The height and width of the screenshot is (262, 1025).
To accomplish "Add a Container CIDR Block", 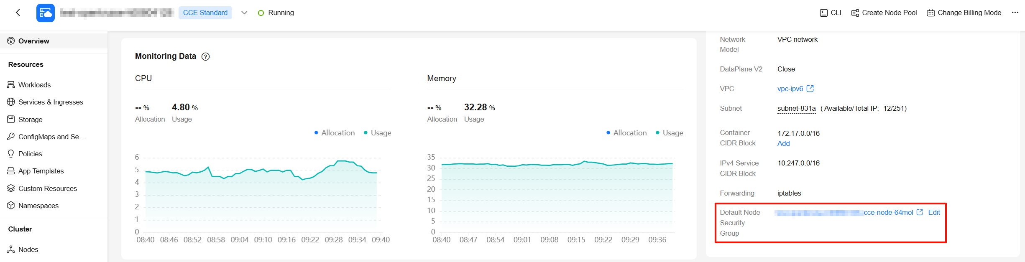I will [783, 143].
